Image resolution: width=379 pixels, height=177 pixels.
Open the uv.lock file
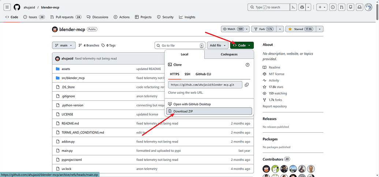pyautogui.click(x=67, y=169)
